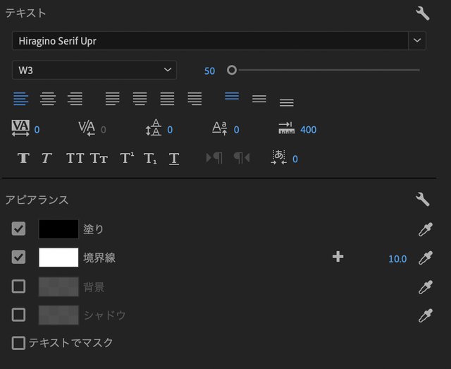Click the wrench icon beside アピアランス header
Screen dimensions: 451x369
coord(423,200)
